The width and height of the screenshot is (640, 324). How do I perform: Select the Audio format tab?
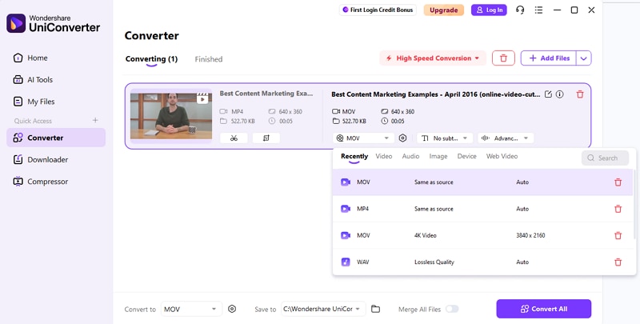point(410,156)
